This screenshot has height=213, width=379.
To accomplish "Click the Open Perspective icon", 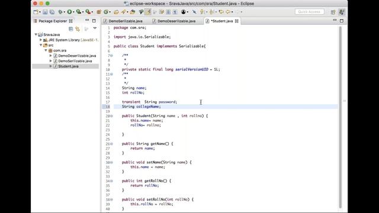I will click(333, 12).
